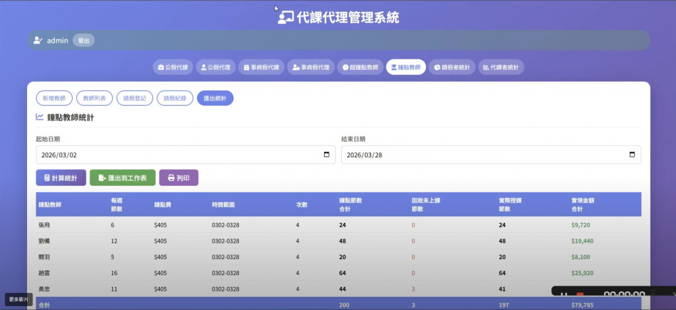Viewport: 676px width, 310px height.
Task: Click the system logo icon beside the title
Action: pyautogui.click(x=285, y=18)
